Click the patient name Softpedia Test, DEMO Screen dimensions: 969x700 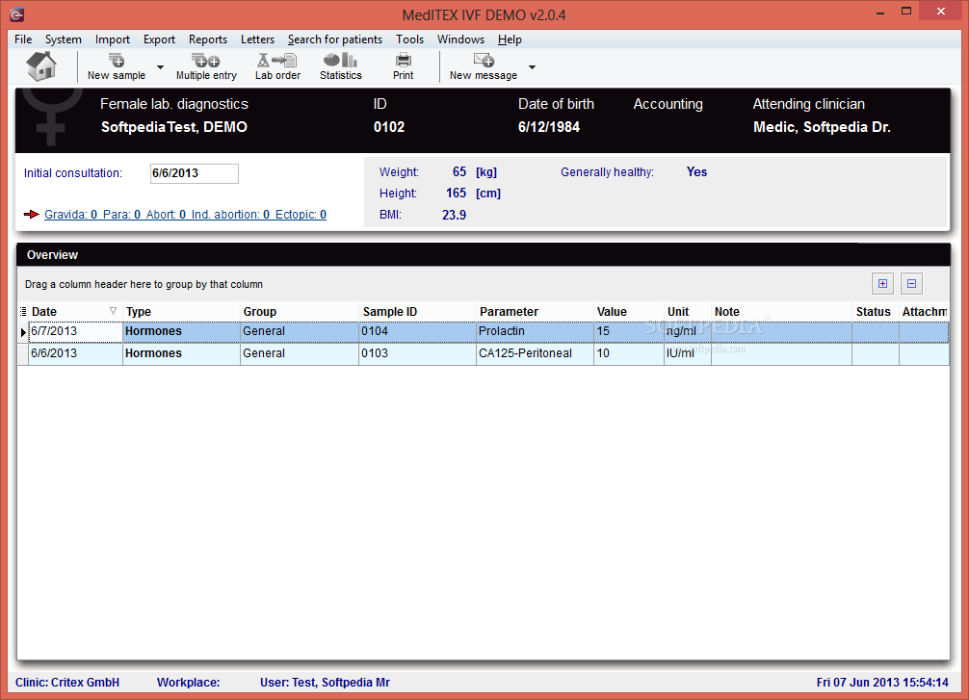click(x=174, y=127)
